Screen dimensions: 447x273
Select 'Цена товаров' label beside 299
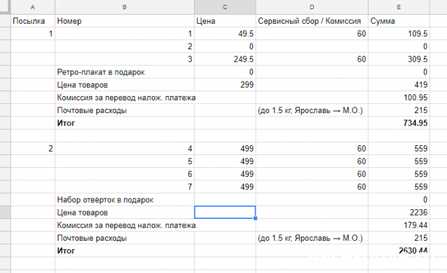125,85
